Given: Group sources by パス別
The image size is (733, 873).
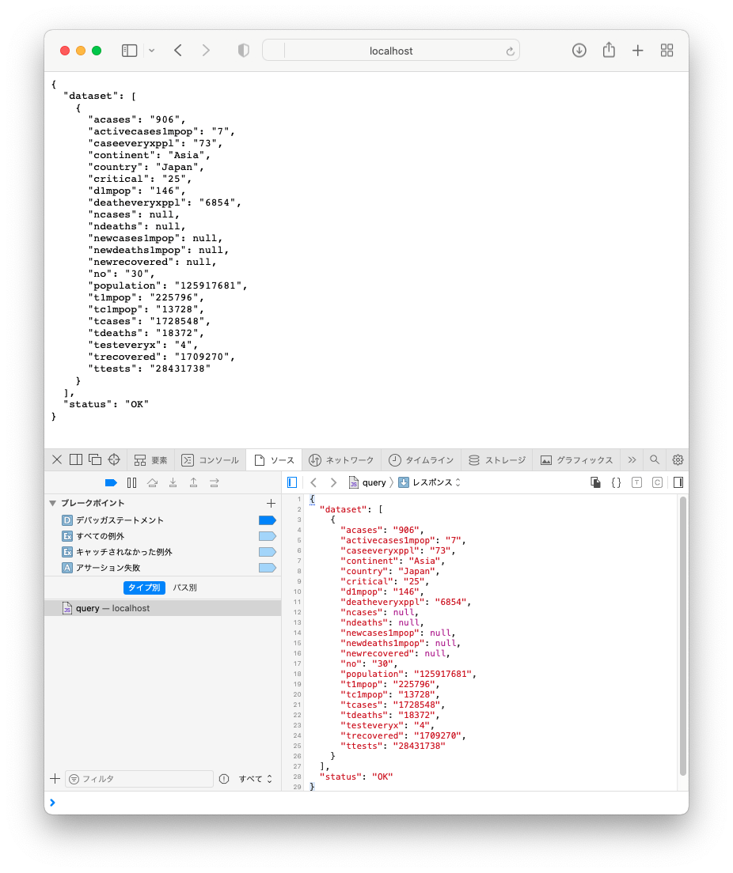Looking at the screenshot, I should point(184,588).
